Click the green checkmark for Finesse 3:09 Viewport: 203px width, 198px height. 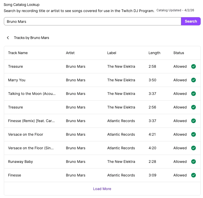pyautogui.click(x=194, y=175)
